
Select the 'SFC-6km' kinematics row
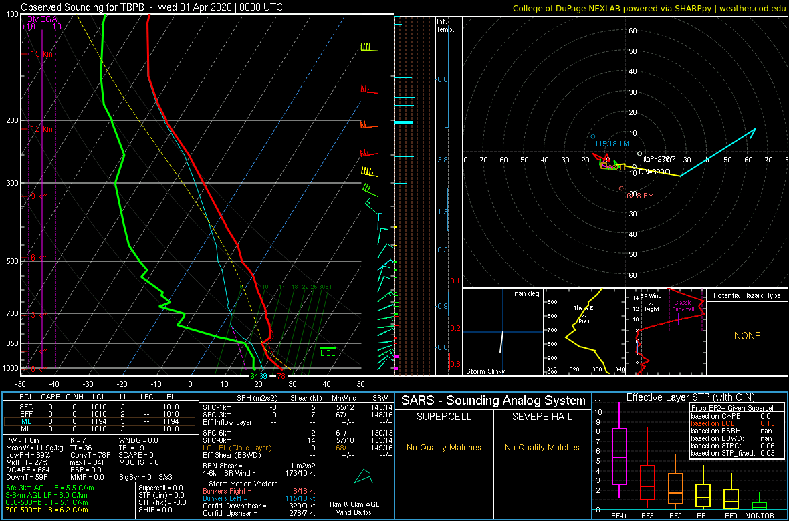[297, 432]
